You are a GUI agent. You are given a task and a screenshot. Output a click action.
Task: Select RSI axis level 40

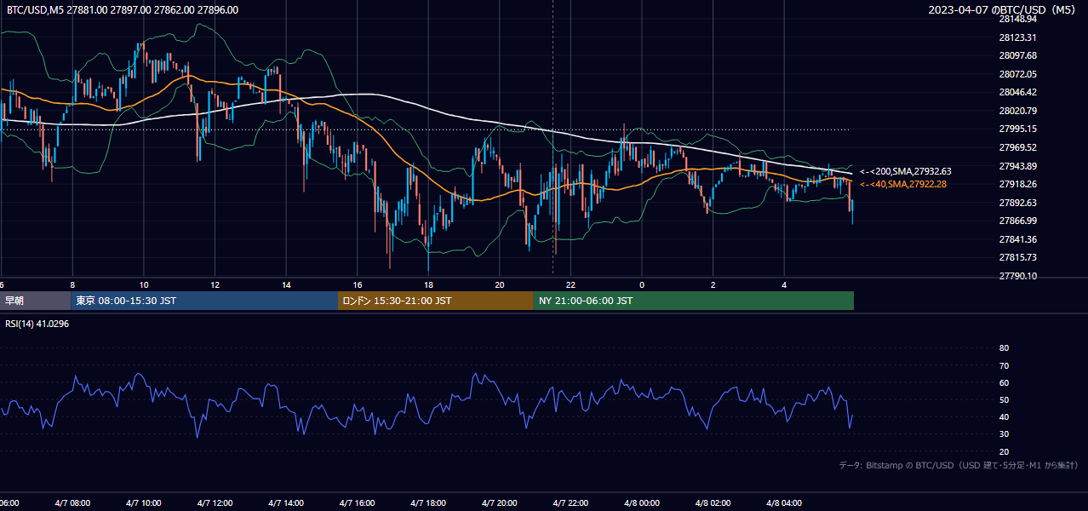1004,417
